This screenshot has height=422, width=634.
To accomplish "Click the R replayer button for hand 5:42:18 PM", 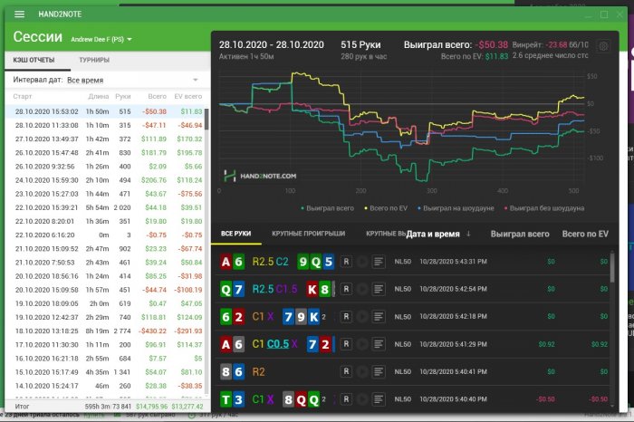I will point(346,317).
